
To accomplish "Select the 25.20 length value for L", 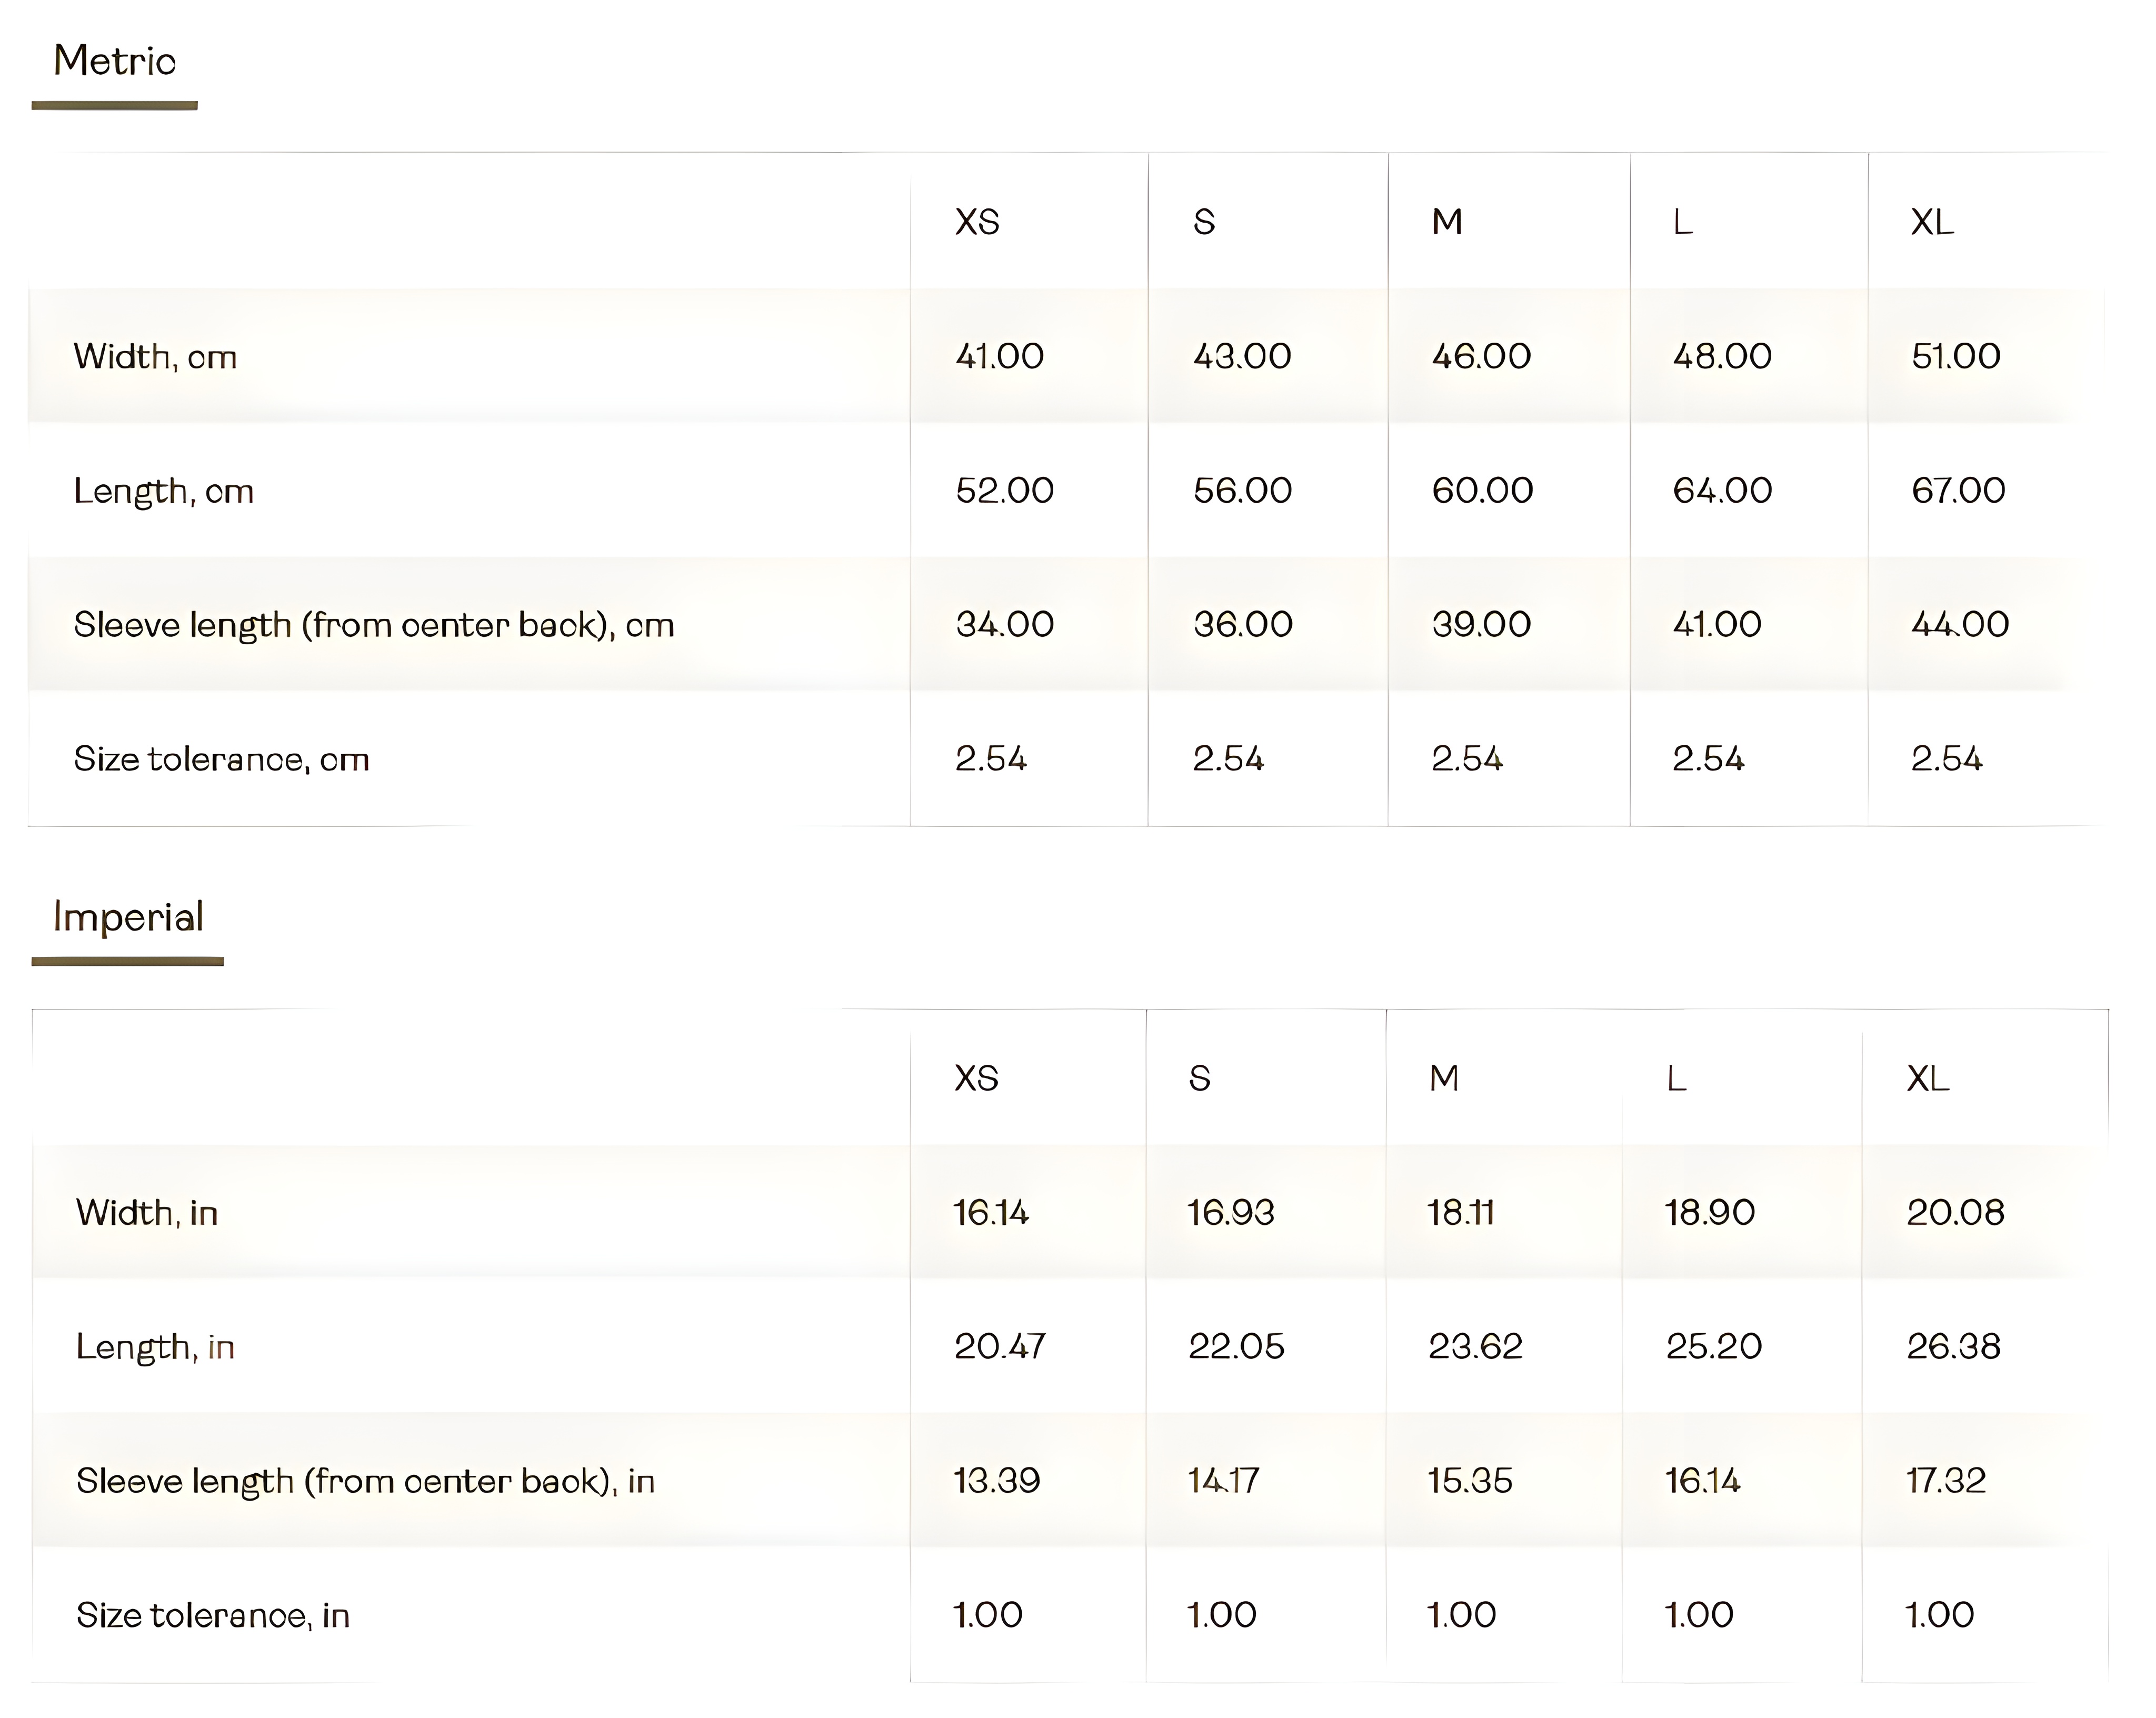I will click(x=1713, y=1346).
